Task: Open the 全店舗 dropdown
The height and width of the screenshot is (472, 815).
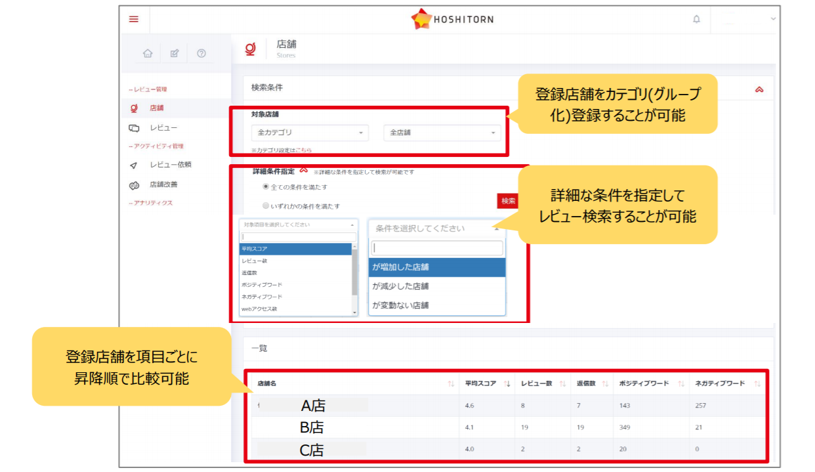Action: [x=442, y=133]
